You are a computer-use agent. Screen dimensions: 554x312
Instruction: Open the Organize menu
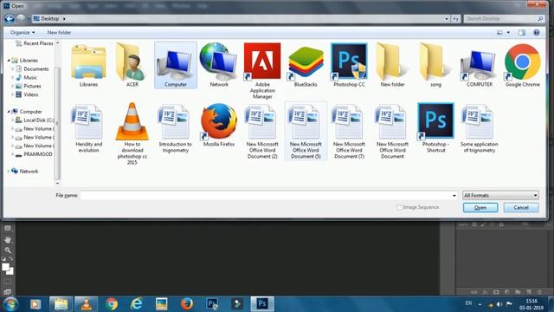click(x=23, y=33)
